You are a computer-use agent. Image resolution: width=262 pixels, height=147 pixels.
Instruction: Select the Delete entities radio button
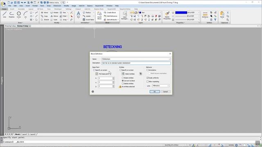(123, 83)
